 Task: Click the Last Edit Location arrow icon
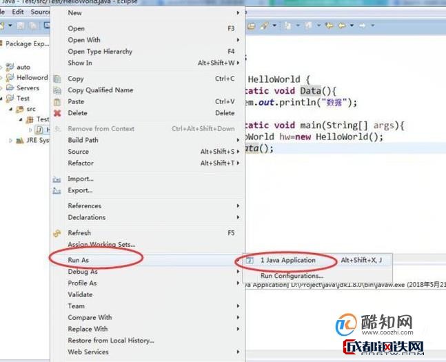click(x=329, y=26)
